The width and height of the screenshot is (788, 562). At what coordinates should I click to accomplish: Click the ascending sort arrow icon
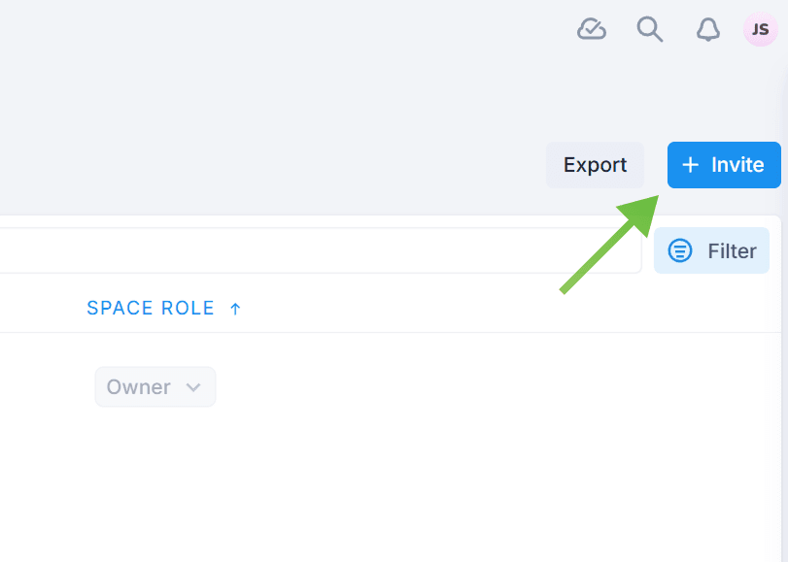(x=235, y=309)
